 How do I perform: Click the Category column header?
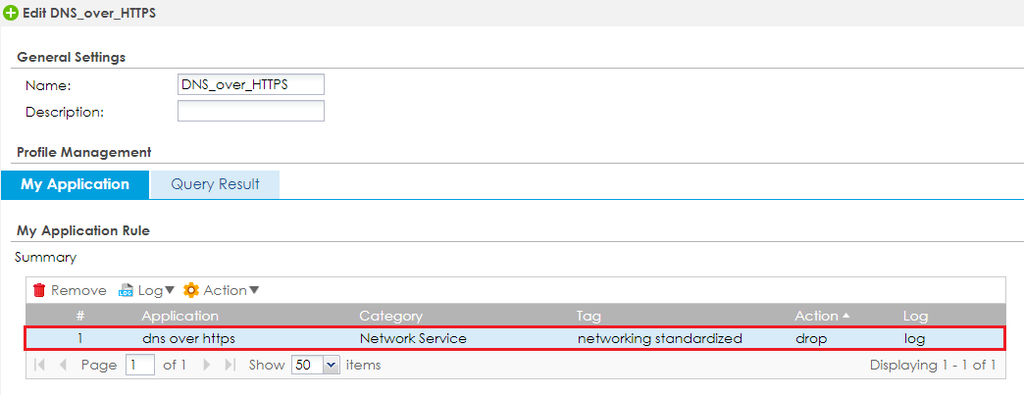pyautogui.click(x=390, y=316)
